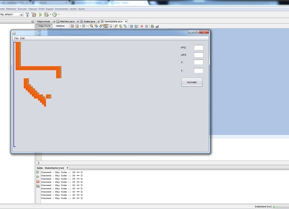Run the project with green play icon

(x=40, y=14)
